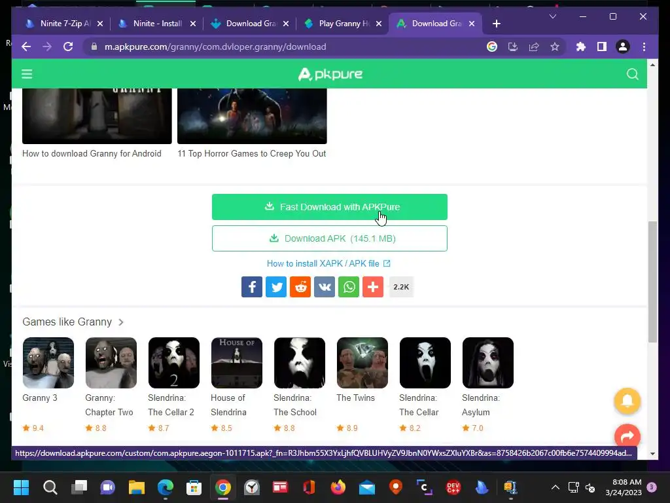Share on Facebook
Viewport: 670px width, 503px height.
(252, 287)
